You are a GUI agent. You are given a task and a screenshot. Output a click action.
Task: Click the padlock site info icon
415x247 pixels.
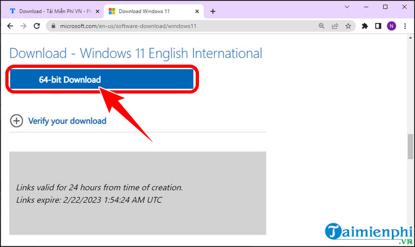coord(53,26)
